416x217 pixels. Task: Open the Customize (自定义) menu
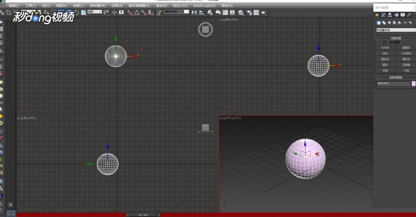tap(180, 6)
